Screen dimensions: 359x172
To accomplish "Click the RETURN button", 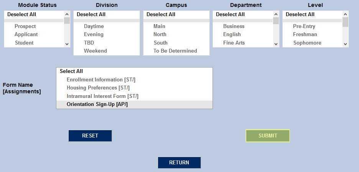I will pyautogui.click(x=179, y=162).
